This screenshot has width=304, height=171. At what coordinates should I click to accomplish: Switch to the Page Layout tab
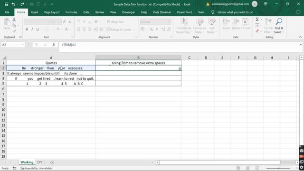(52, 12)
